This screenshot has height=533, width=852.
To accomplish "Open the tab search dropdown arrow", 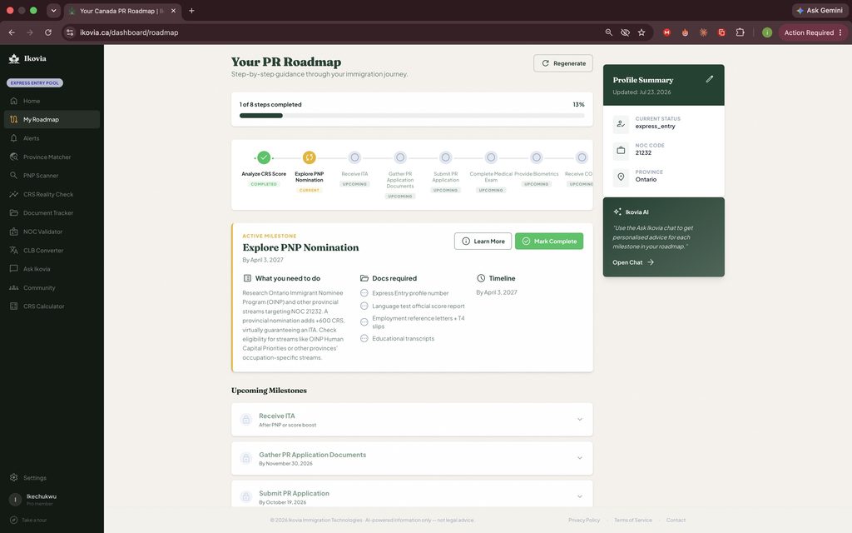I will coord(53,10).
